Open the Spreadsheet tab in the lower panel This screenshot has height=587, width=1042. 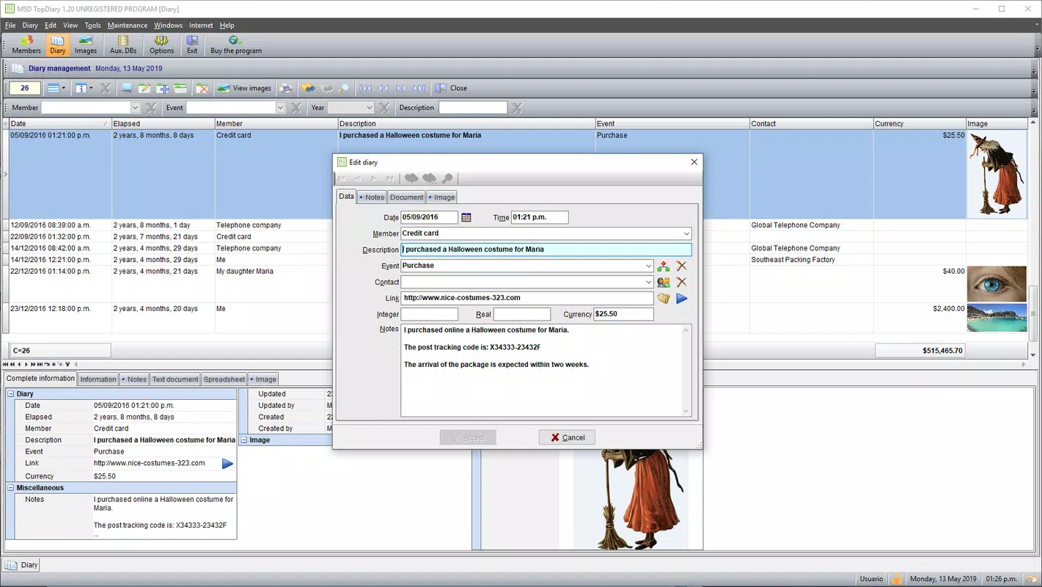point(224,379)
